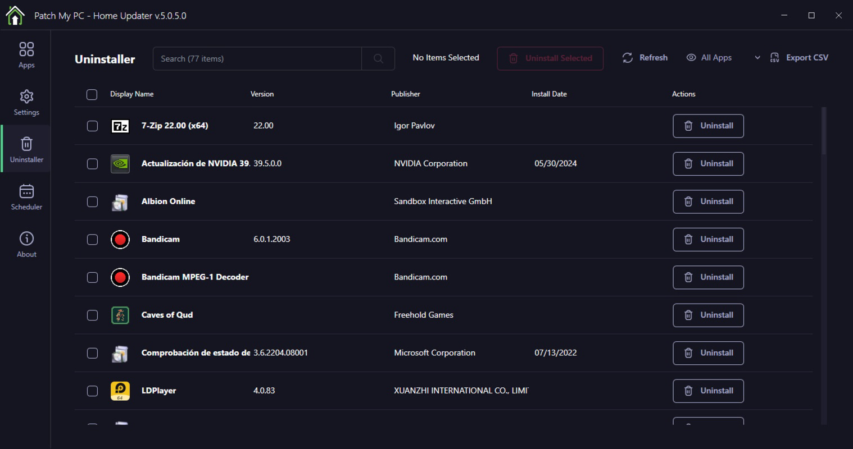Click the Uninstall Selected button

point(550,58)
